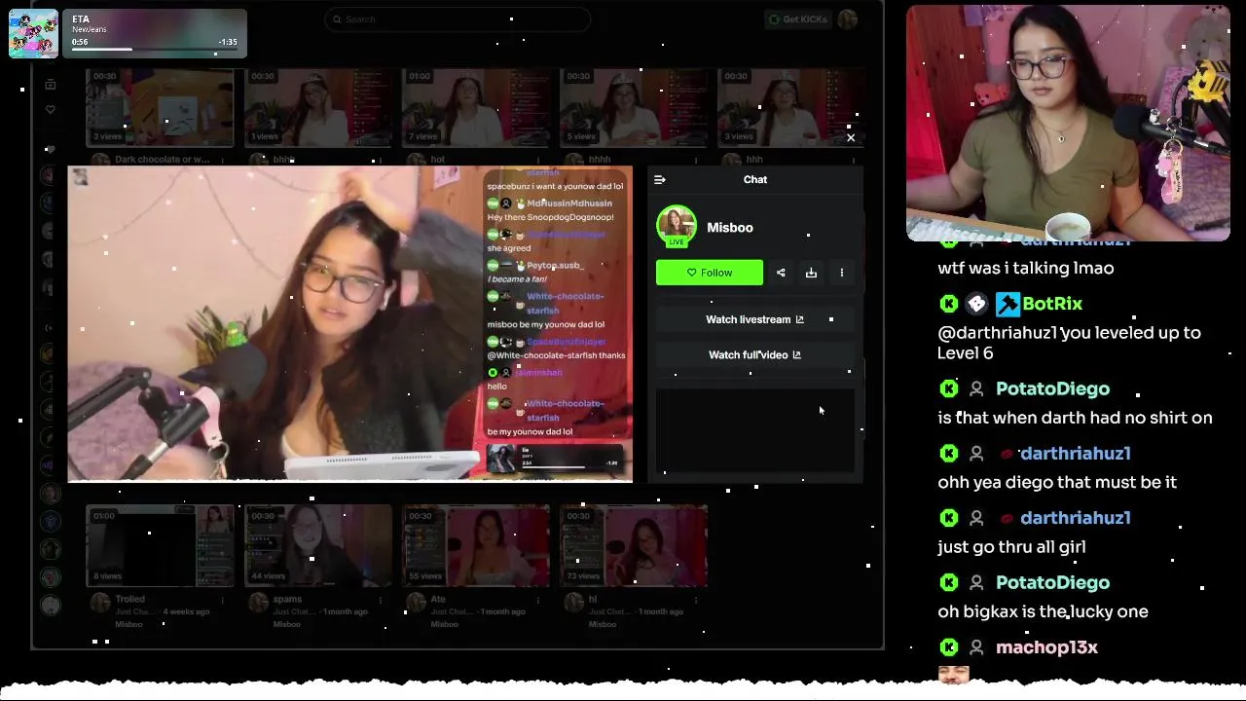The image size is (1246, 701).
Task: Click BotRix username in stream chat
Action: click(x=1052, y=304)
